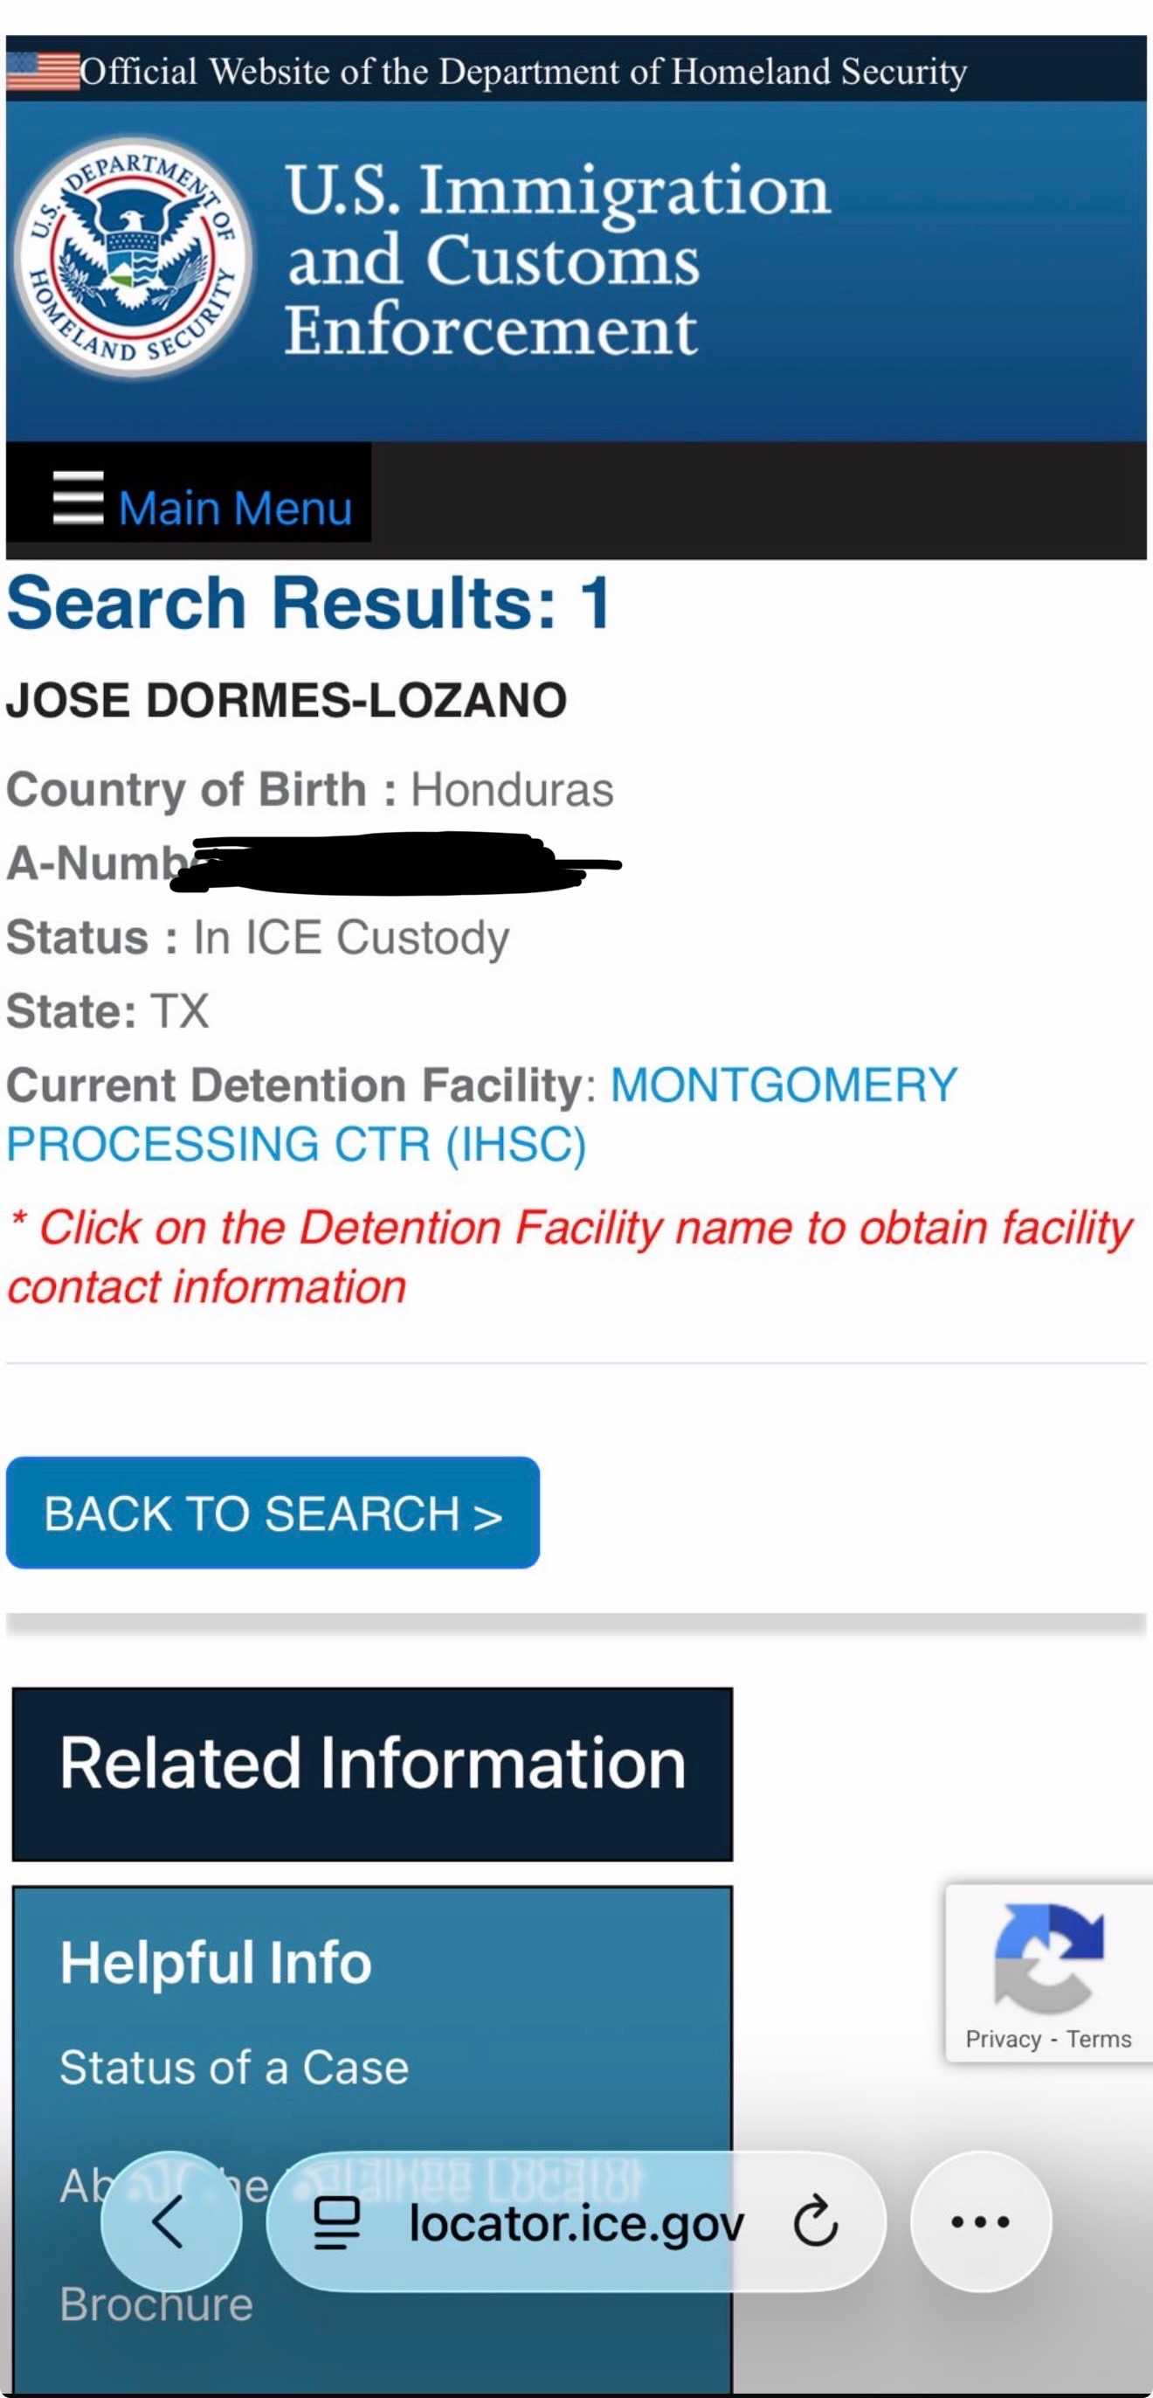Open the Status of a Case link

pyautogui.click(x=234, y=2068)
